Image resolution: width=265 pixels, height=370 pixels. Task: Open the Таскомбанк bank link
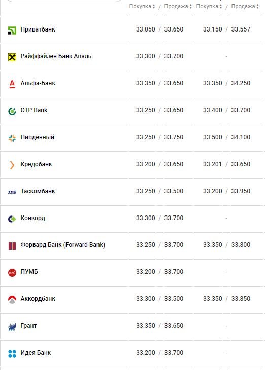pos(38,191)
